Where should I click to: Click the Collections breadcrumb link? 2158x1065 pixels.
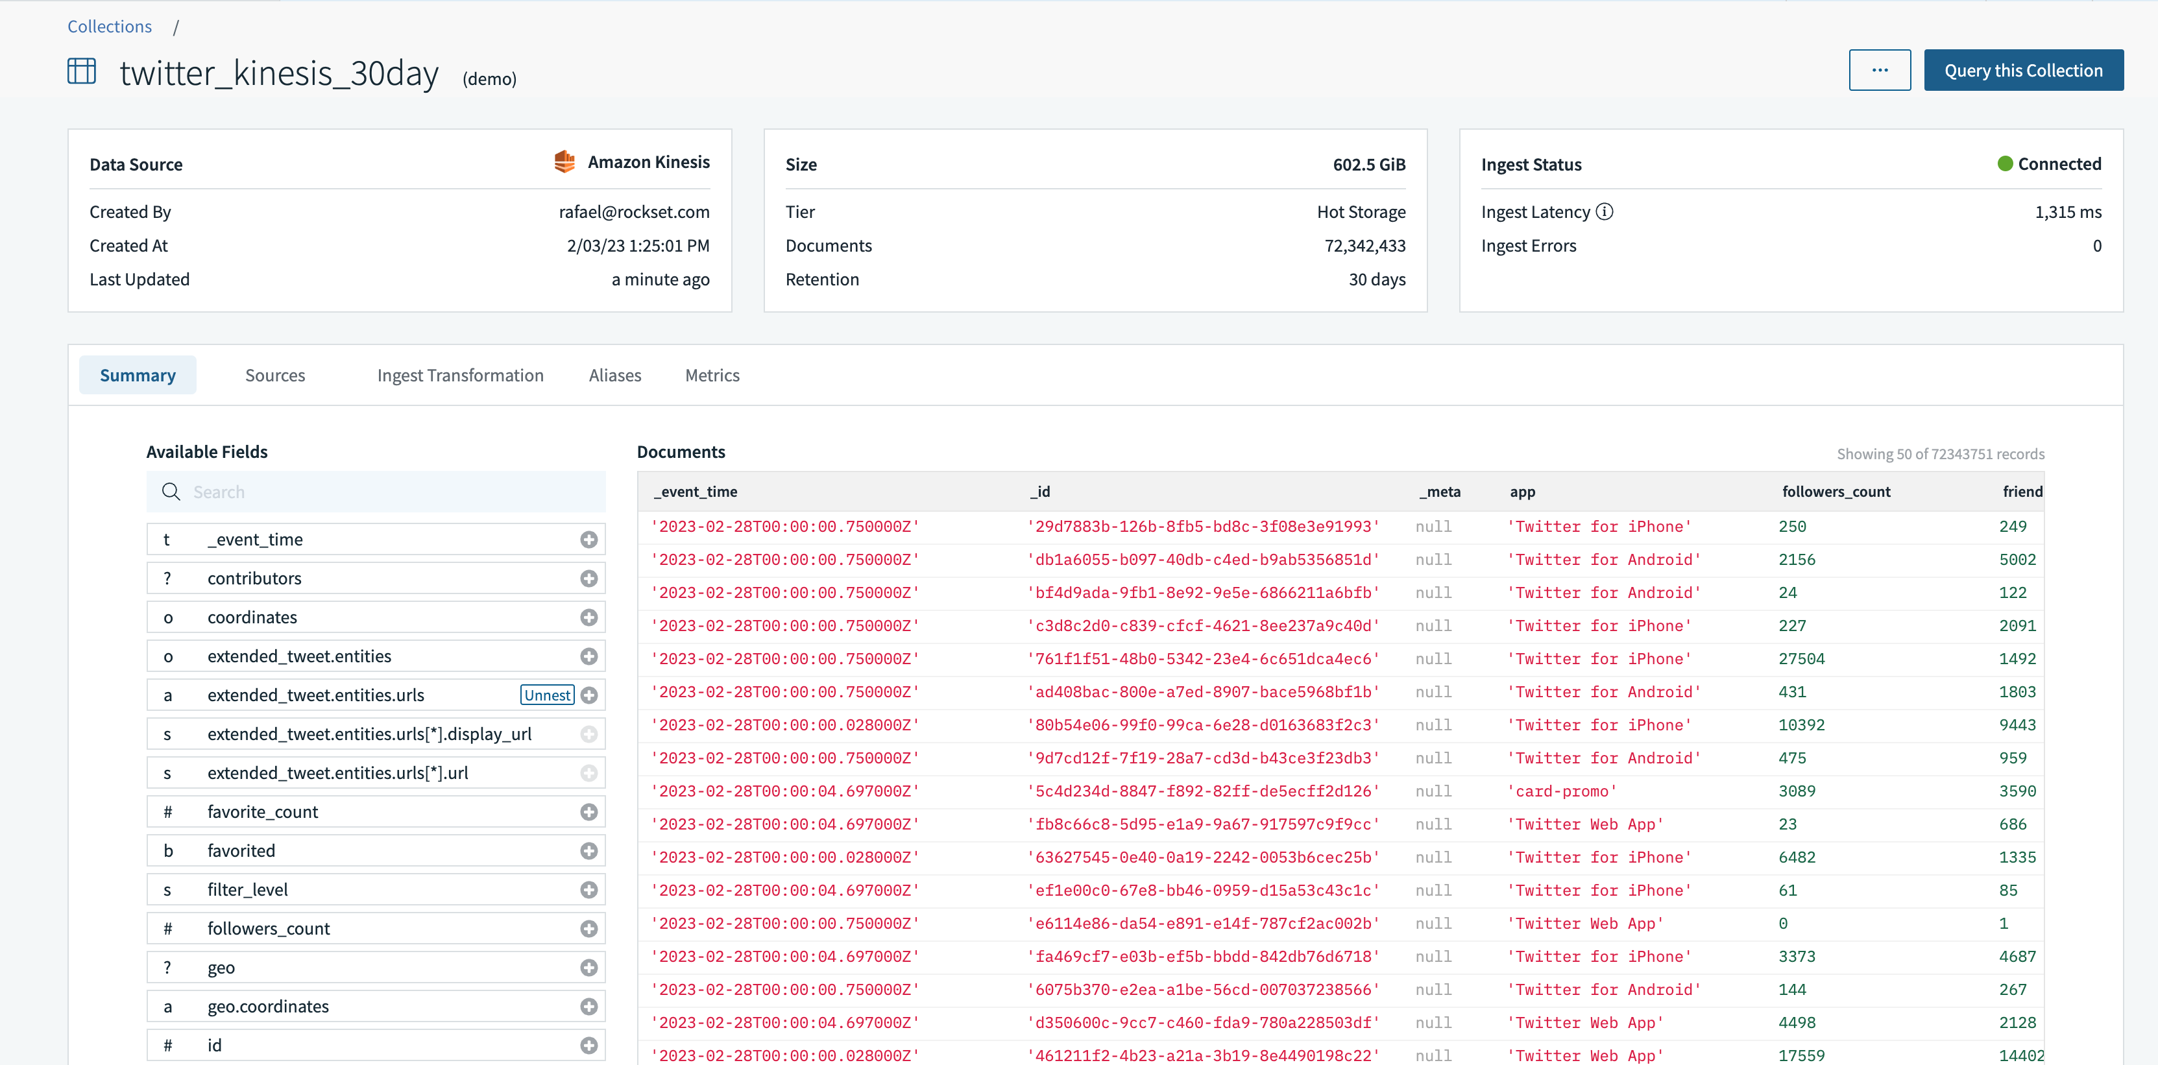110,27
